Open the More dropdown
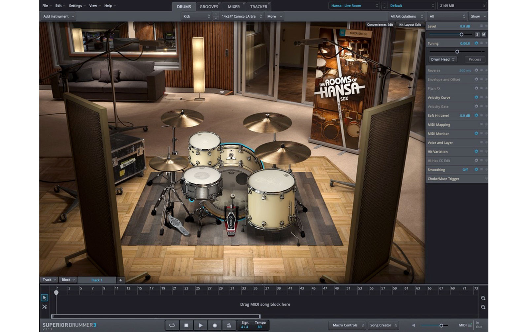 pos(274,16)
